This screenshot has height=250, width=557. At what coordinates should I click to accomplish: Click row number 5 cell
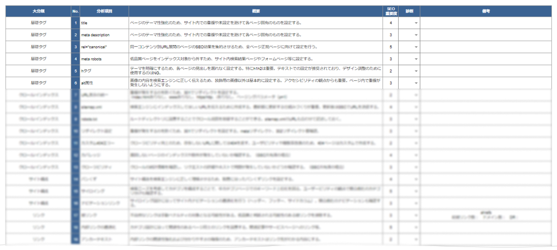point(75,71)
